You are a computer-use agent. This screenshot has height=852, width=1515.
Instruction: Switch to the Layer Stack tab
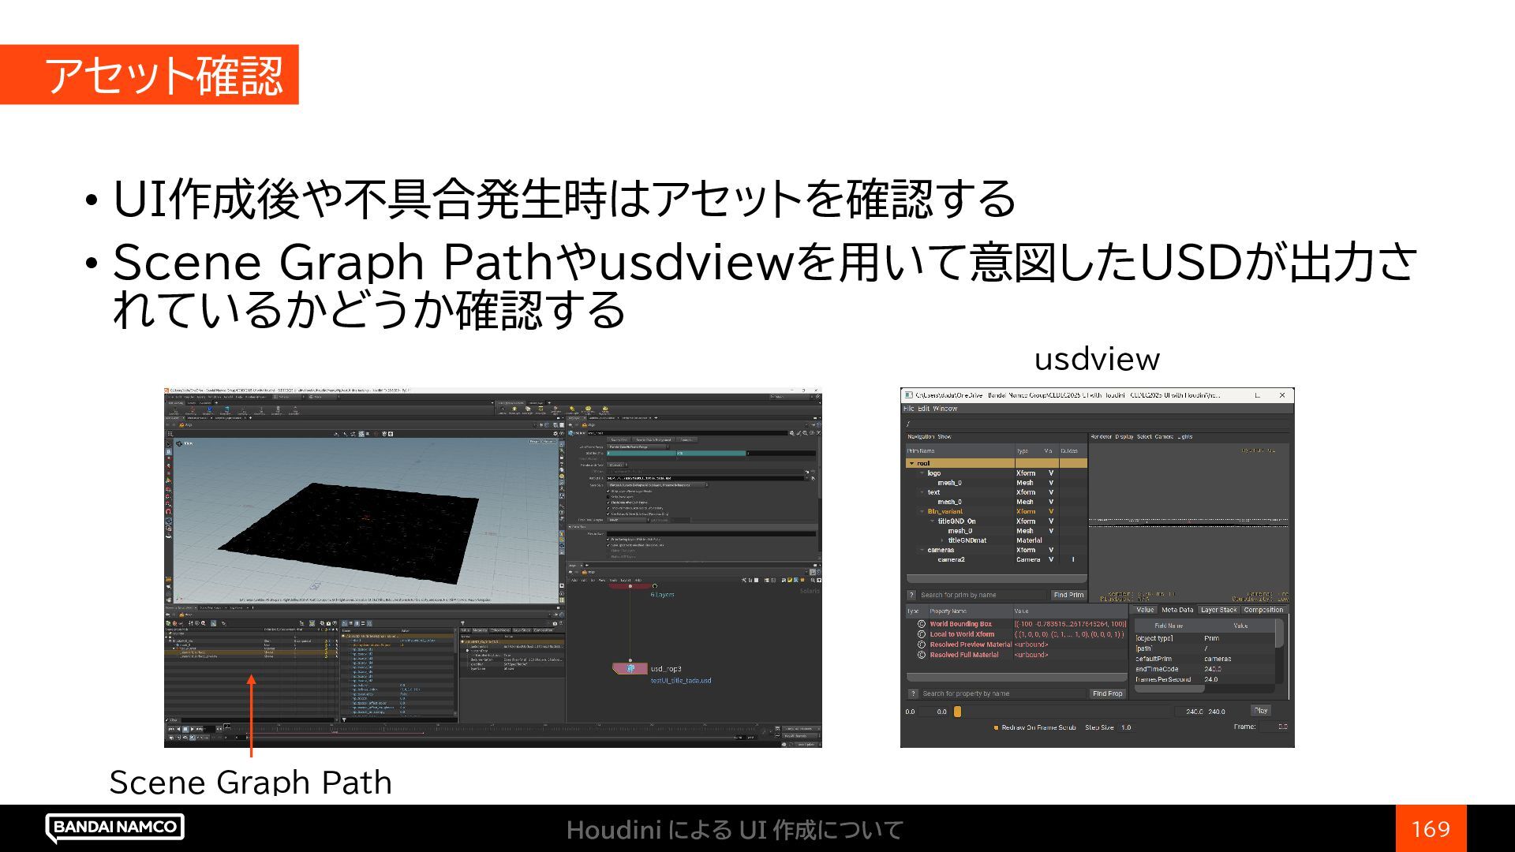[x=1218, y=610]
